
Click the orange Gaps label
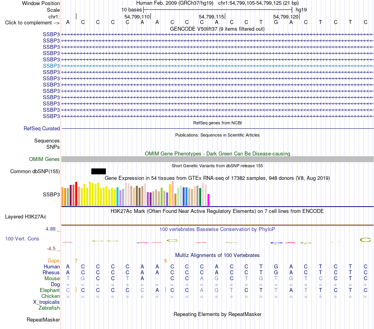coord(54,261)
